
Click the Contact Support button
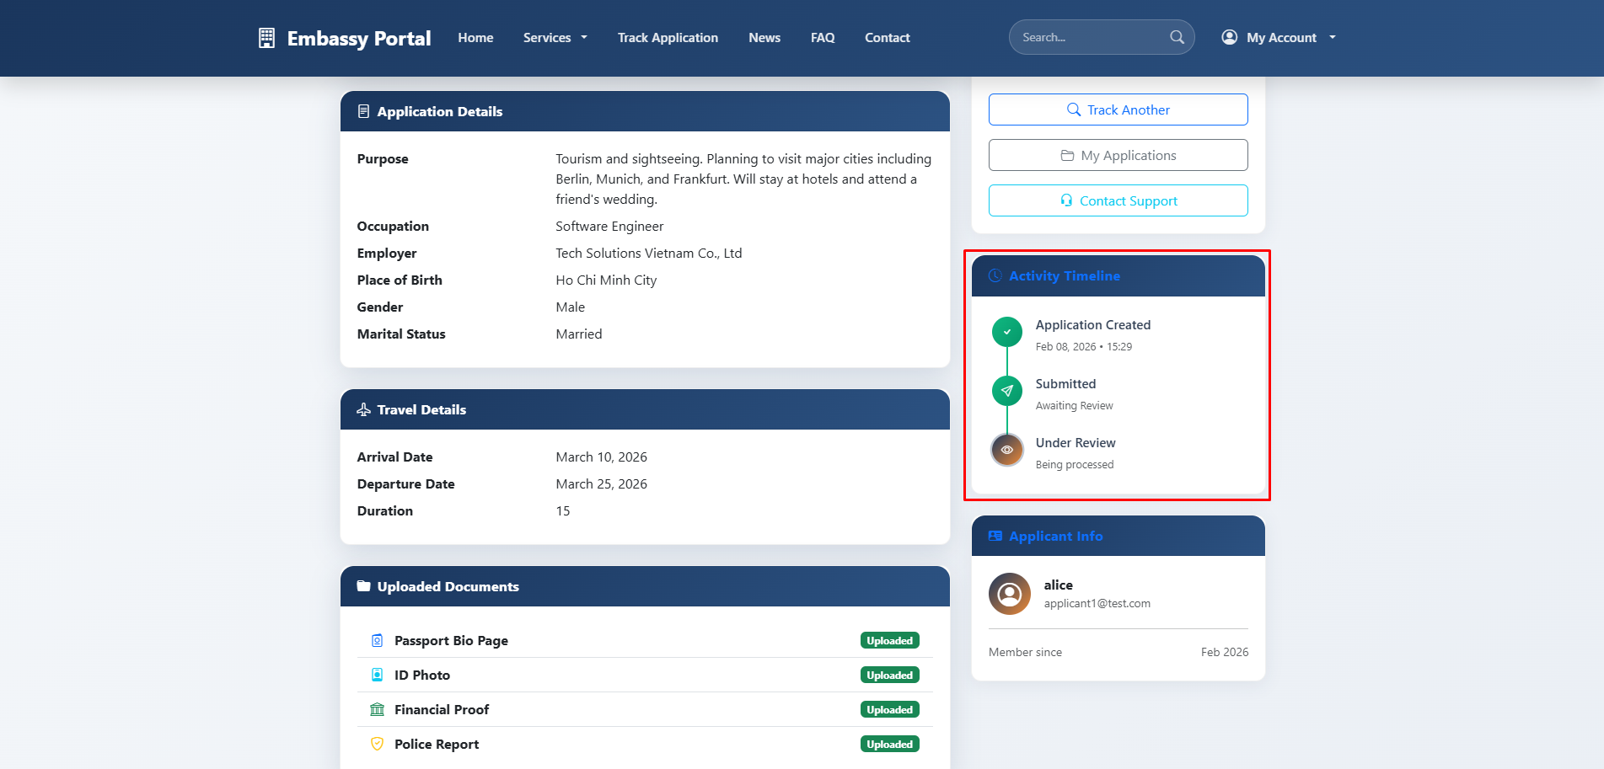pyautogui.click(x=1118, y=201)
